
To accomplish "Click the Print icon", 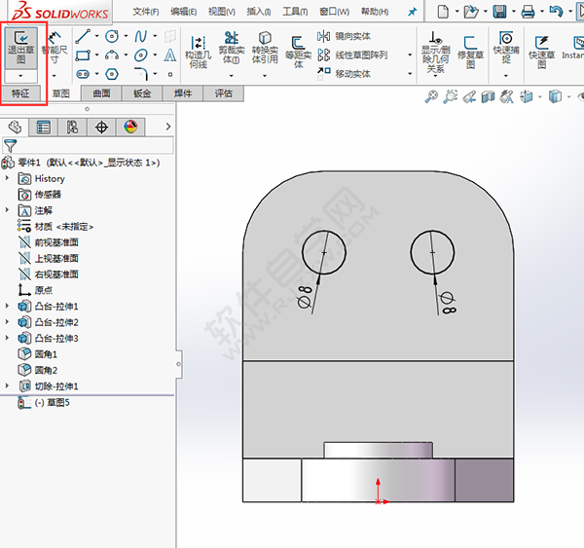I will click(x=528, y=12).
